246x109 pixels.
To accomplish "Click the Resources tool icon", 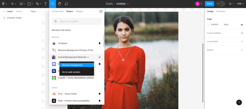I will (x=52, y=4).
